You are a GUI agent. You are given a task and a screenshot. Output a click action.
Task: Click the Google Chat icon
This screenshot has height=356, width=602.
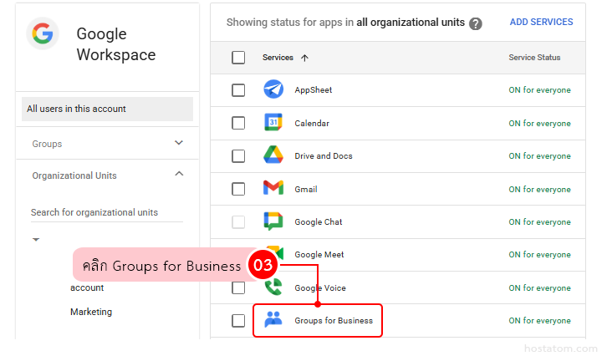pyautogui.click(x=273, y=221)
